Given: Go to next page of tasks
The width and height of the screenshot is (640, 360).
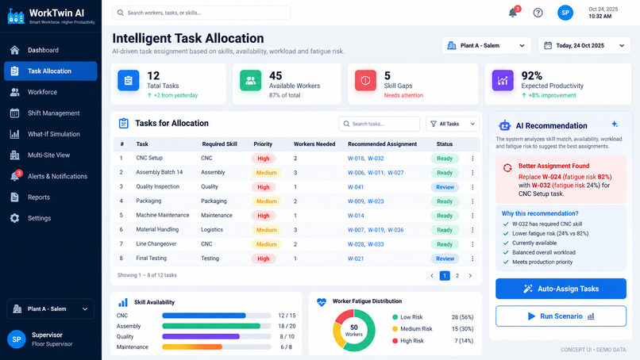Looking at the screenshot, I should pos(470,276).
